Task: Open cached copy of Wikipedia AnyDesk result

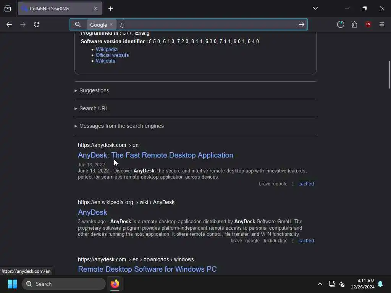Action: 306,241
